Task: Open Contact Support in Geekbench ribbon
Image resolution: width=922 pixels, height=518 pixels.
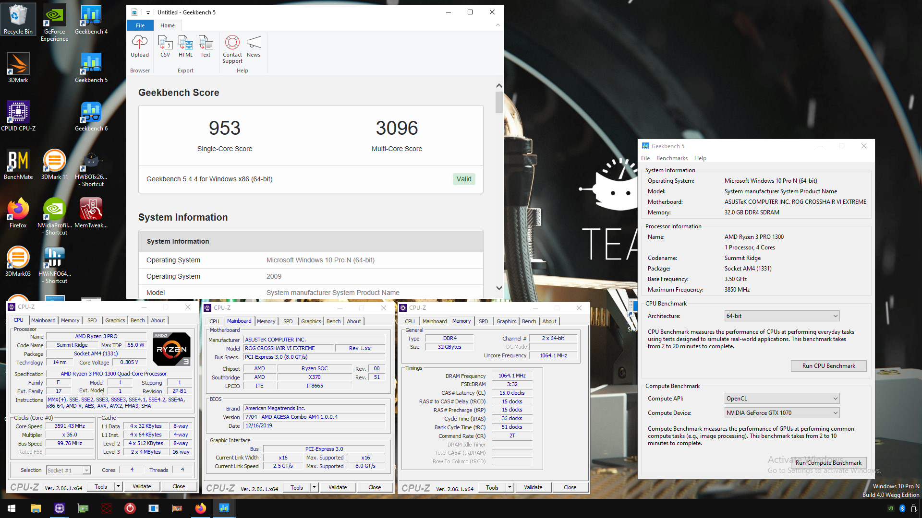Action: click(x=232, y=49)
